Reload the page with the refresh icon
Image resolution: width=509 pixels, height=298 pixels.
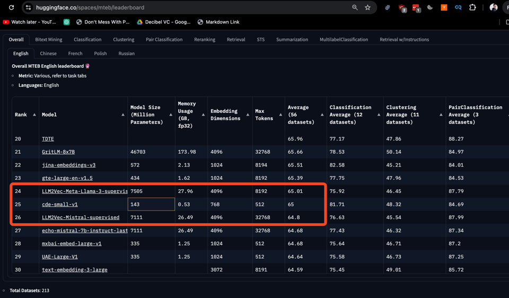pos(11,7)
